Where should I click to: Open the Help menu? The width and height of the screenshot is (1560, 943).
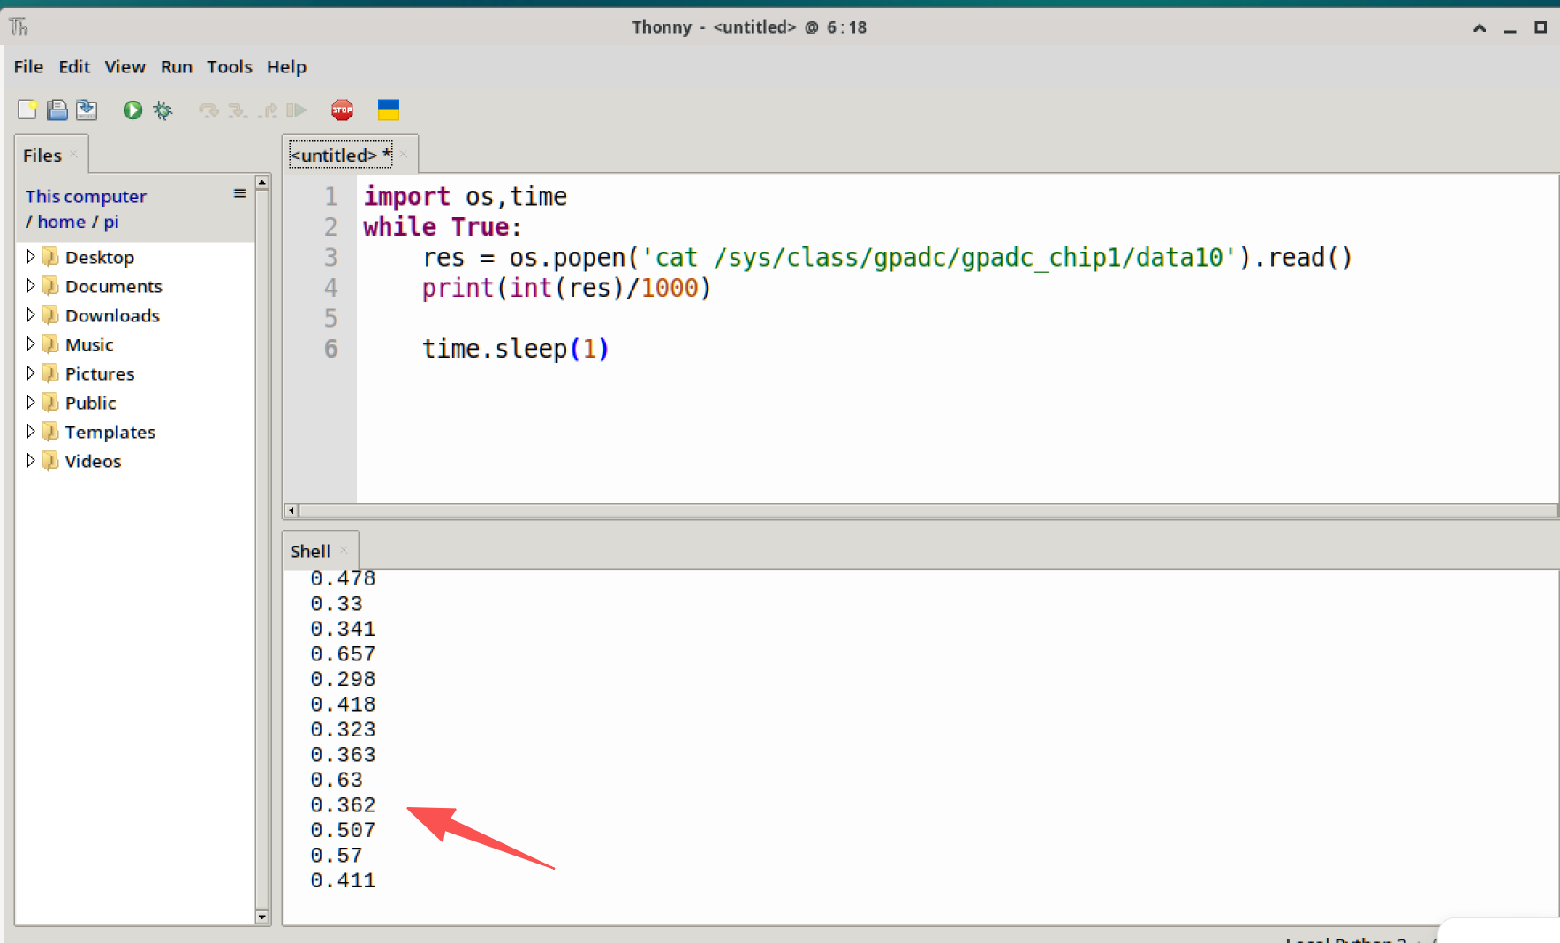[286, 66]
